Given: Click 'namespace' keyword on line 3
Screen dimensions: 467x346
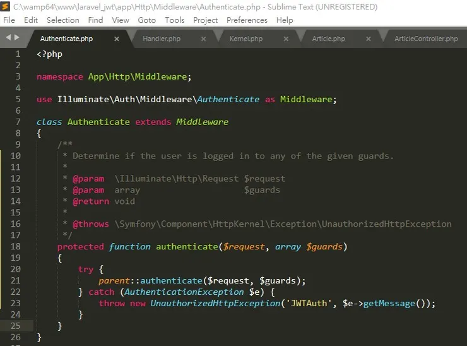Looking at the screenshot, I should [60, 77].
